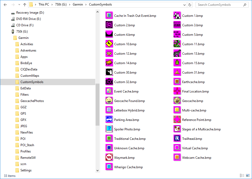
Task: Select the Parking Area.bmp icon
Action: coord(109,120)
